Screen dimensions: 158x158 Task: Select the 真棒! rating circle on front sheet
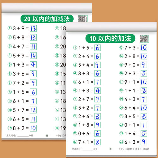[x=126, y=149]
